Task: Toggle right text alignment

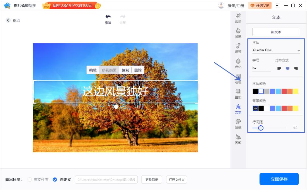Action: point(296,68)
